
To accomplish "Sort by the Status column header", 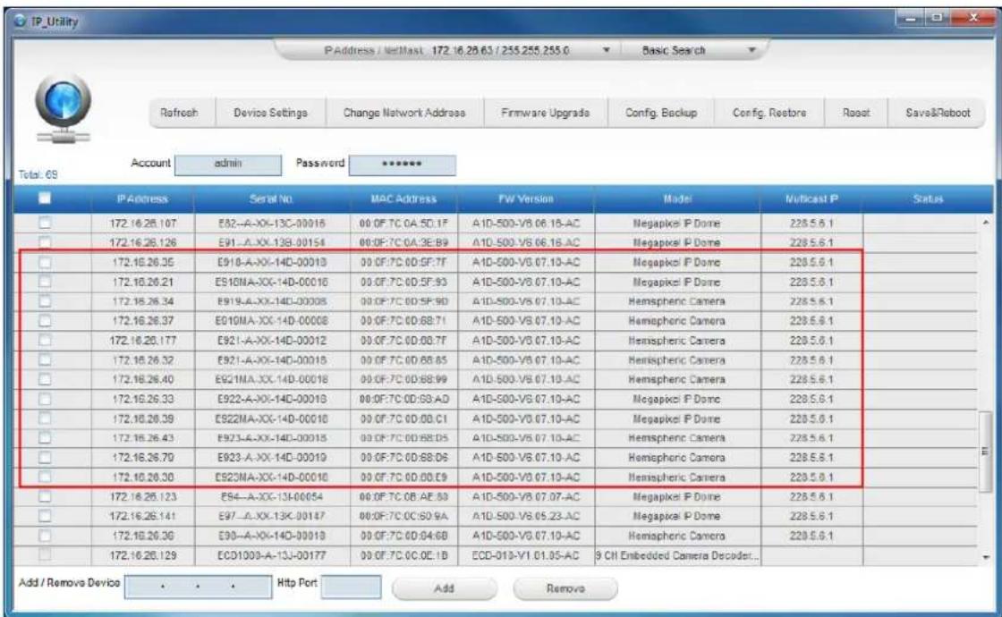I will point(928,199).
